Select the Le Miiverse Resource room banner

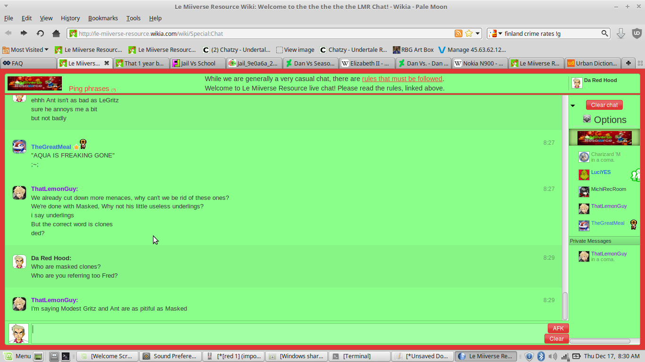pyautogui.click(x=604, y=138)
